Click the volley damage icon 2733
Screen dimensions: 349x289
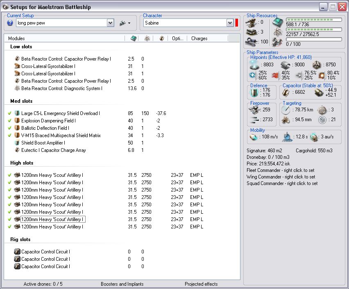point(254,120)
